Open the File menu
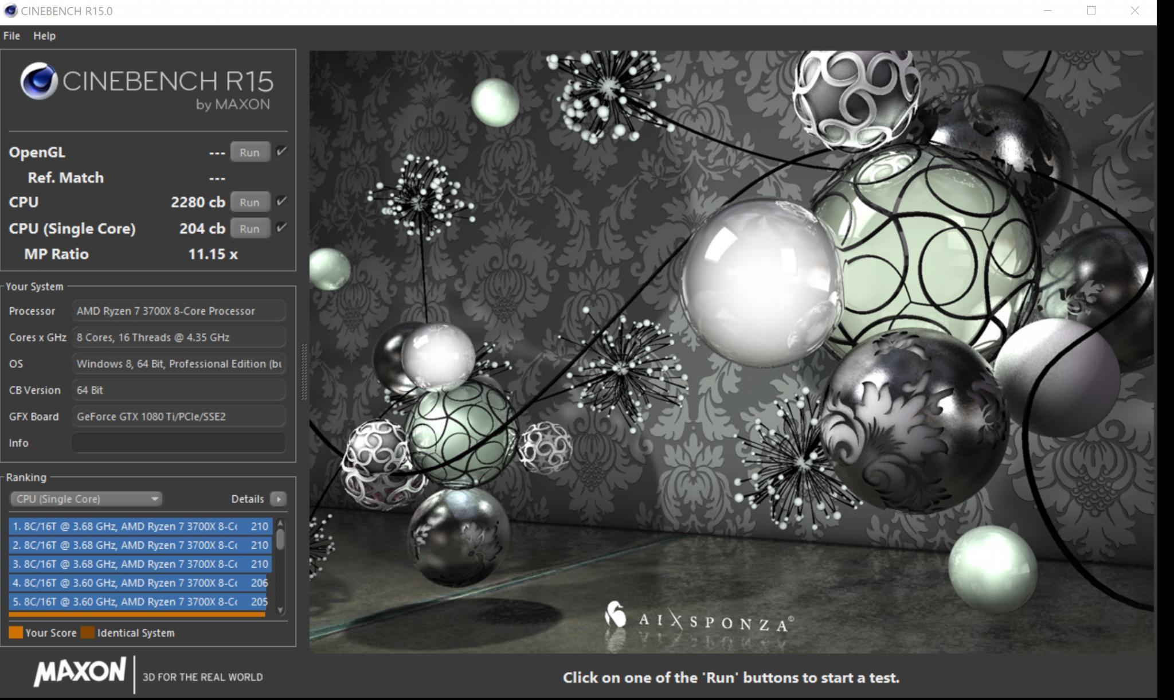 click(11, 36)
